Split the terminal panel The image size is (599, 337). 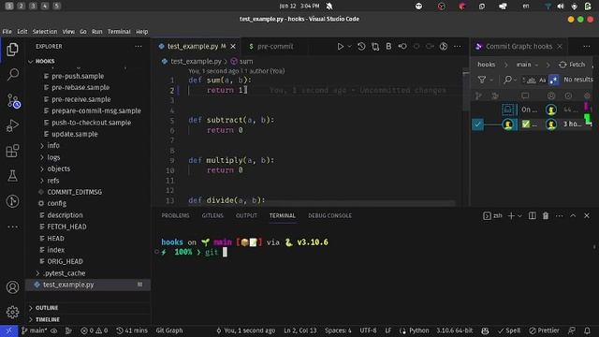pos(532,216)
